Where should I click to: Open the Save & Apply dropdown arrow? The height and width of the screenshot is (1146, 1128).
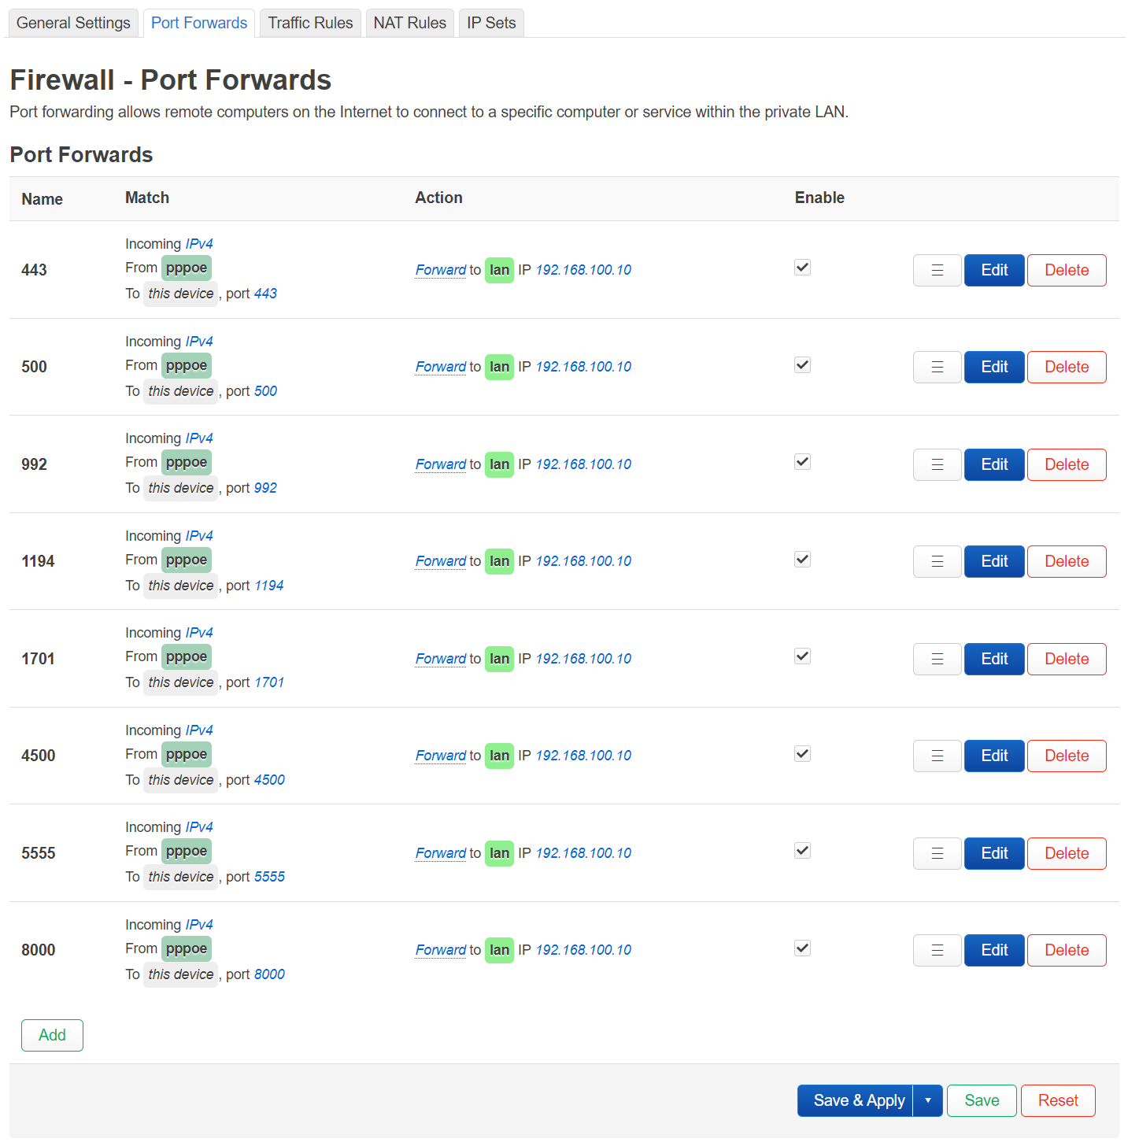[x=928, y=1100]
